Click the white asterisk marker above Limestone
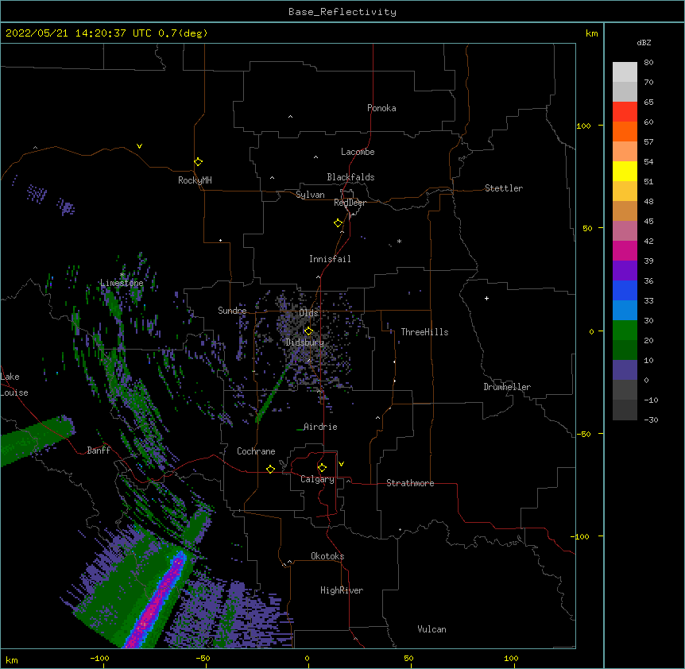This screenshot has width=685, height=669. pyautogui.click(x=122, y=275)
